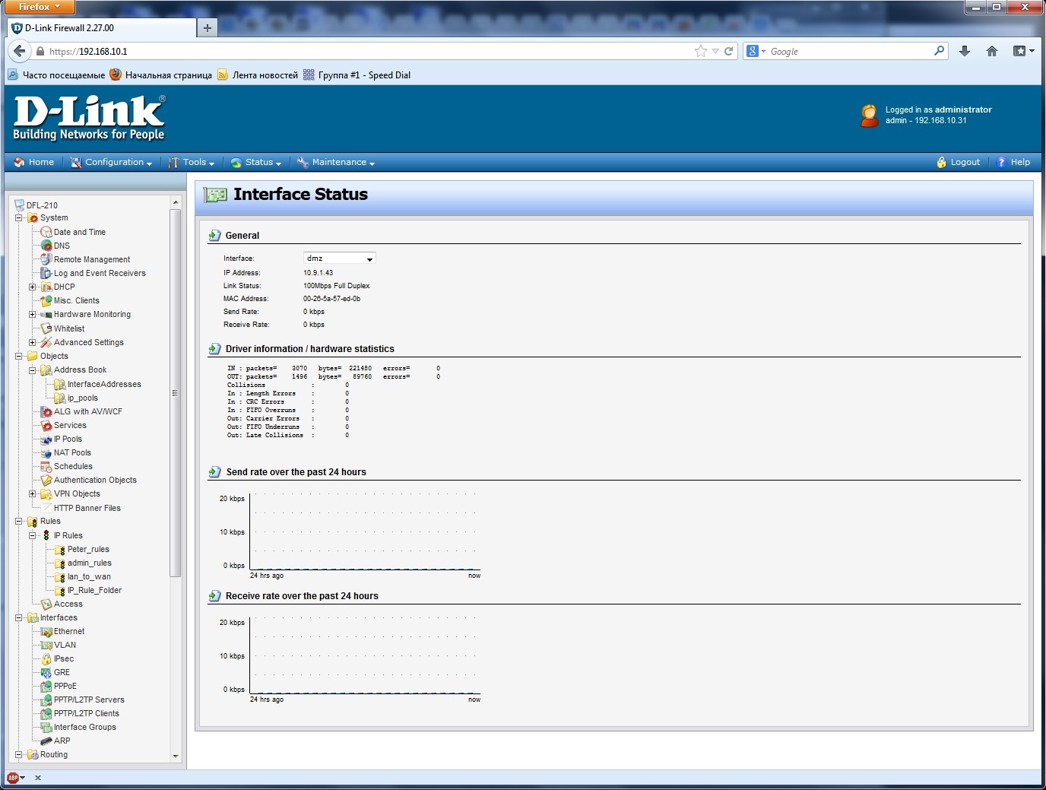Click the Whitelist tree icon
The width and height of the screenshot is (1046, 790).
[x=46, y=328]
